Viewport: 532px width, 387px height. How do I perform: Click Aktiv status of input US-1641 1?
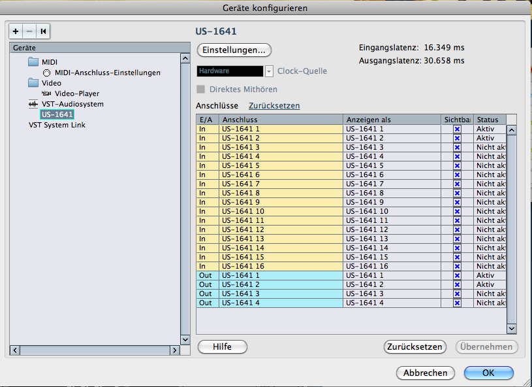point(490,129)
